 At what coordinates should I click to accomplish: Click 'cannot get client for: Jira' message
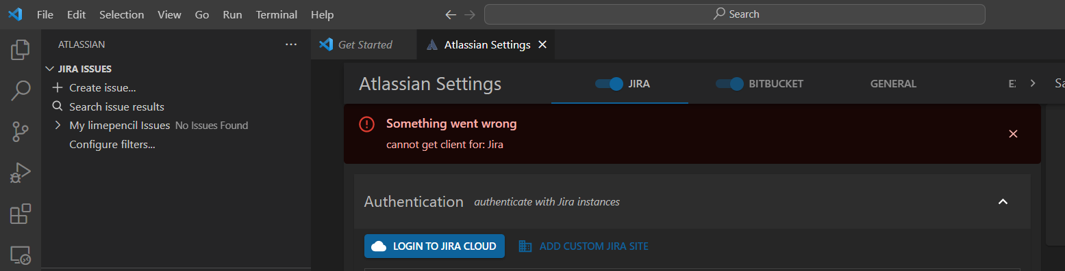(444, 145)
